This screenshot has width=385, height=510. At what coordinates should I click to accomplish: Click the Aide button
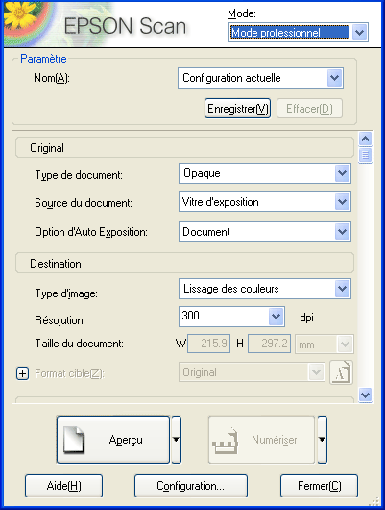63,486
